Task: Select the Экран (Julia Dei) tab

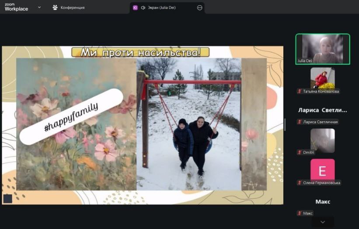Action: point(162,7)
